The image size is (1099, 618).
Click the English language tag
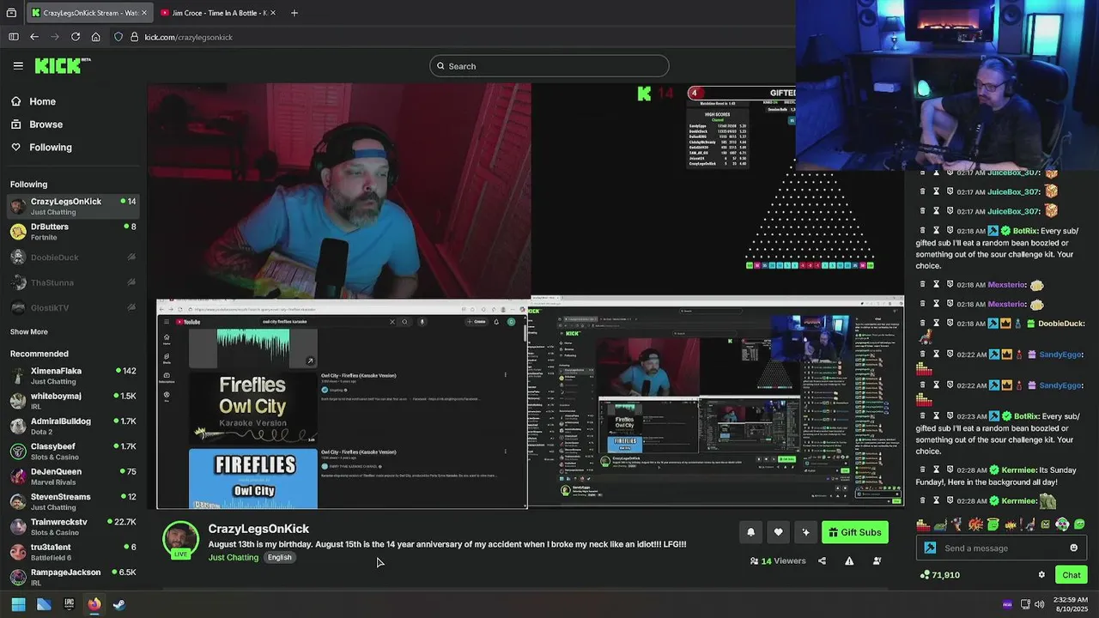(279, 557)
